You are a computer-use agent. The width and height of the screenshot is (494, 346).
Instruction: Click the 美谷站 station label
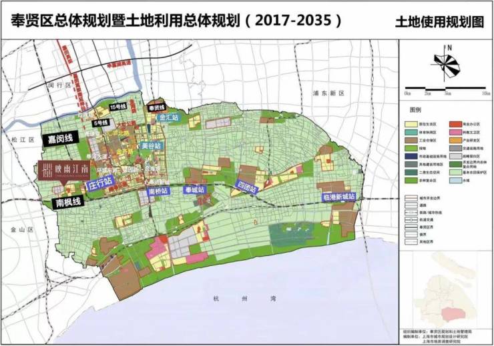151,145
